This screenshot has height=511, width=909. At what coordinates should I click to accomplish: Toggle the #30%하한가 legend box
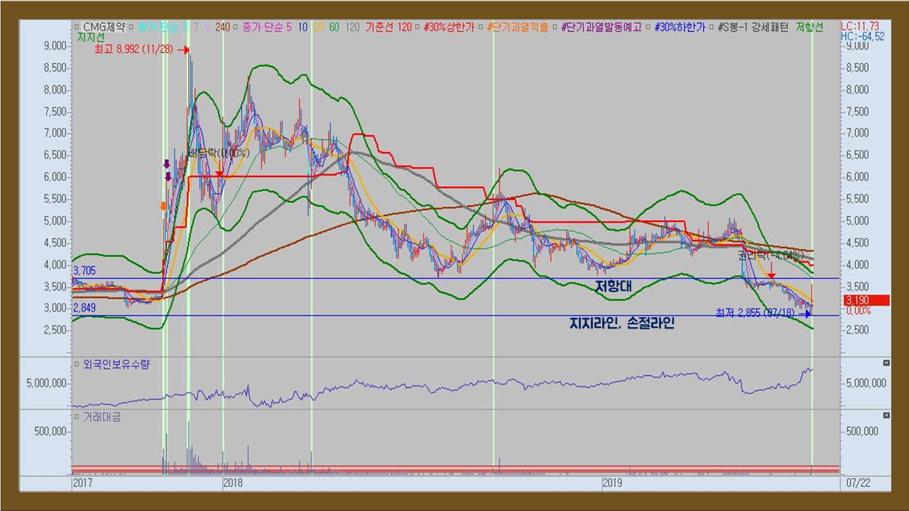[x=650, y=27]
